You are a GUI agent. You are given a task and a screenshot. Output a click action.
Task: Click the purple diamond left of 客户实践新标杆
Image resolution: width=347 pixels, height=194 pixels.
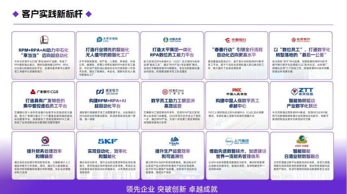coord(16,14)
